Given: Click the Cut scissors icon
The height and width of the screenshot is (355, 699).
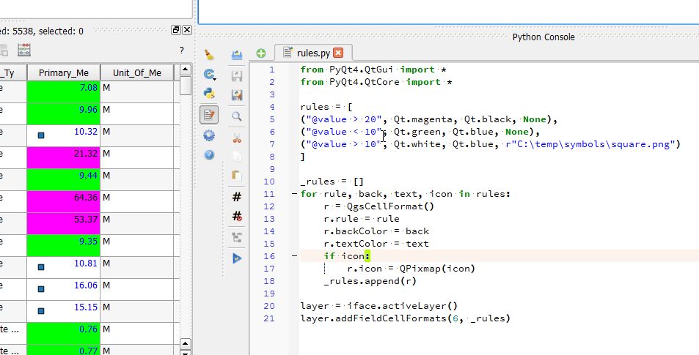Looking at the screenshot, I should click(237, 136).
